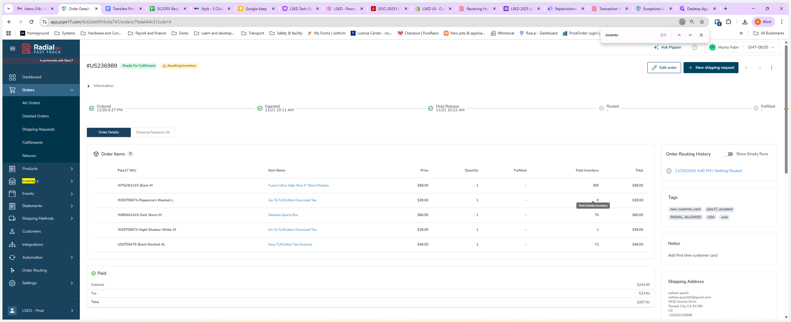Open Stamina Sports Bra item link
791x322 pixels.
[x=283, y=215]
